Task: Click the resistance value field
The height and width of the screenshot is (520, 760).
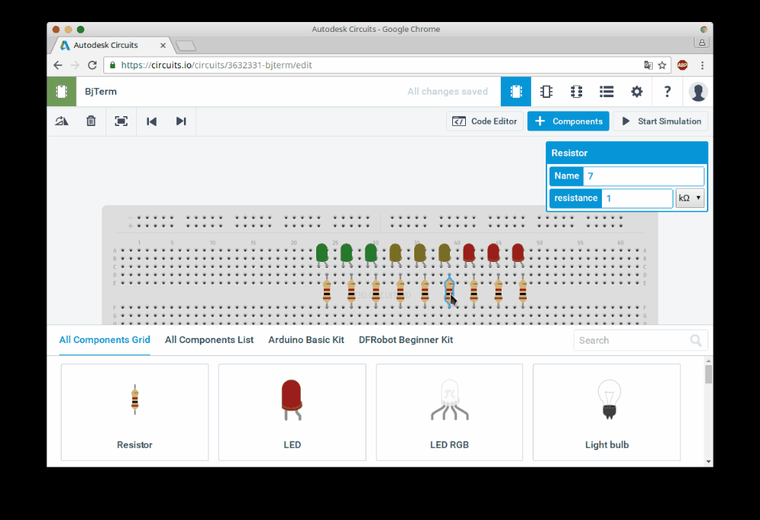Action: coord(637,198)
